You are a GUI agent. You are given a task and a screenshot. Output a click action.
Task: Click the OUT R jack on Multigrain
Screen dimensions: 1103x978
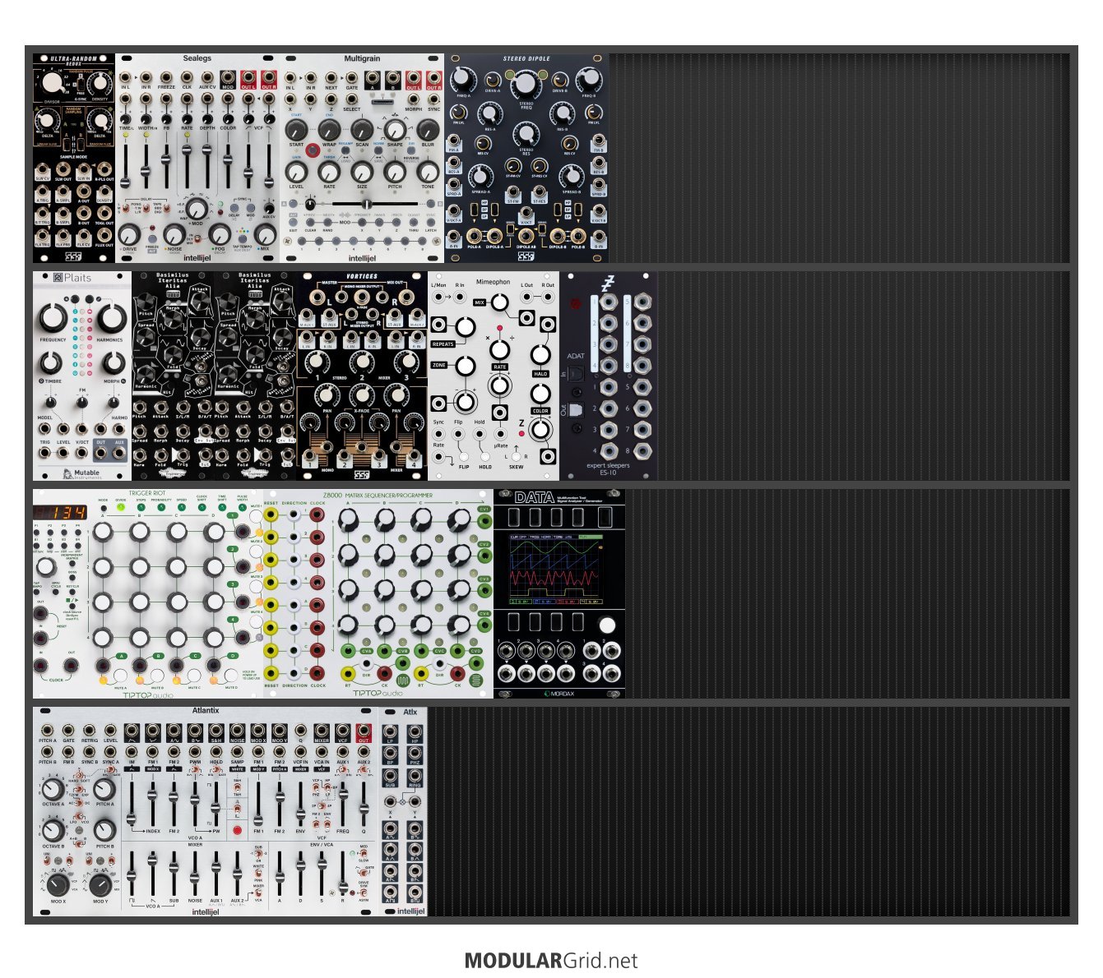tap(433, 77)
